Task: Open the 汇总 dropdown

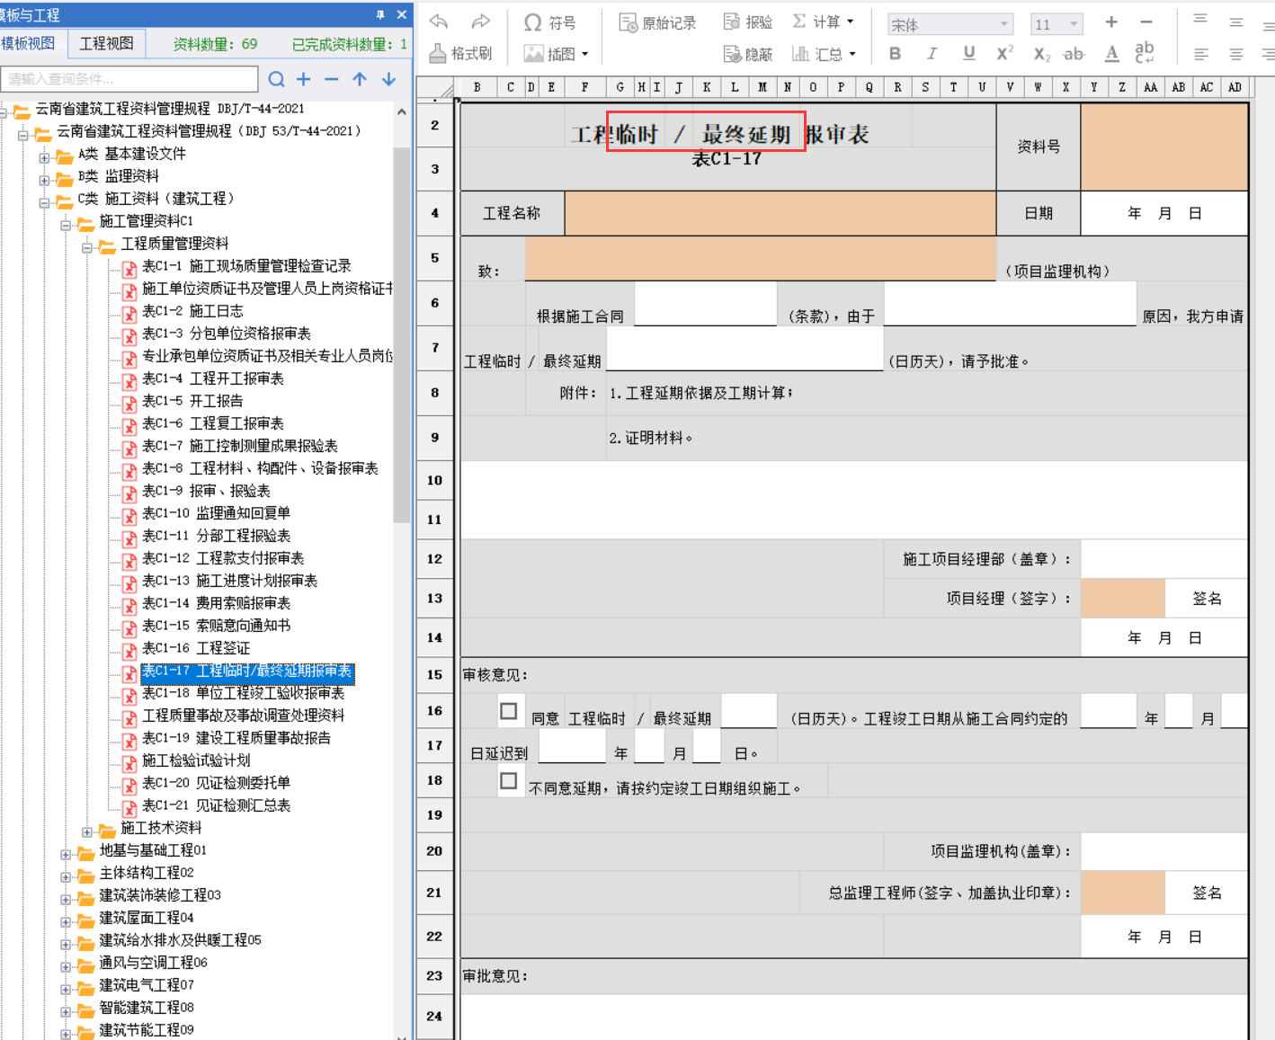Action: 824,55
